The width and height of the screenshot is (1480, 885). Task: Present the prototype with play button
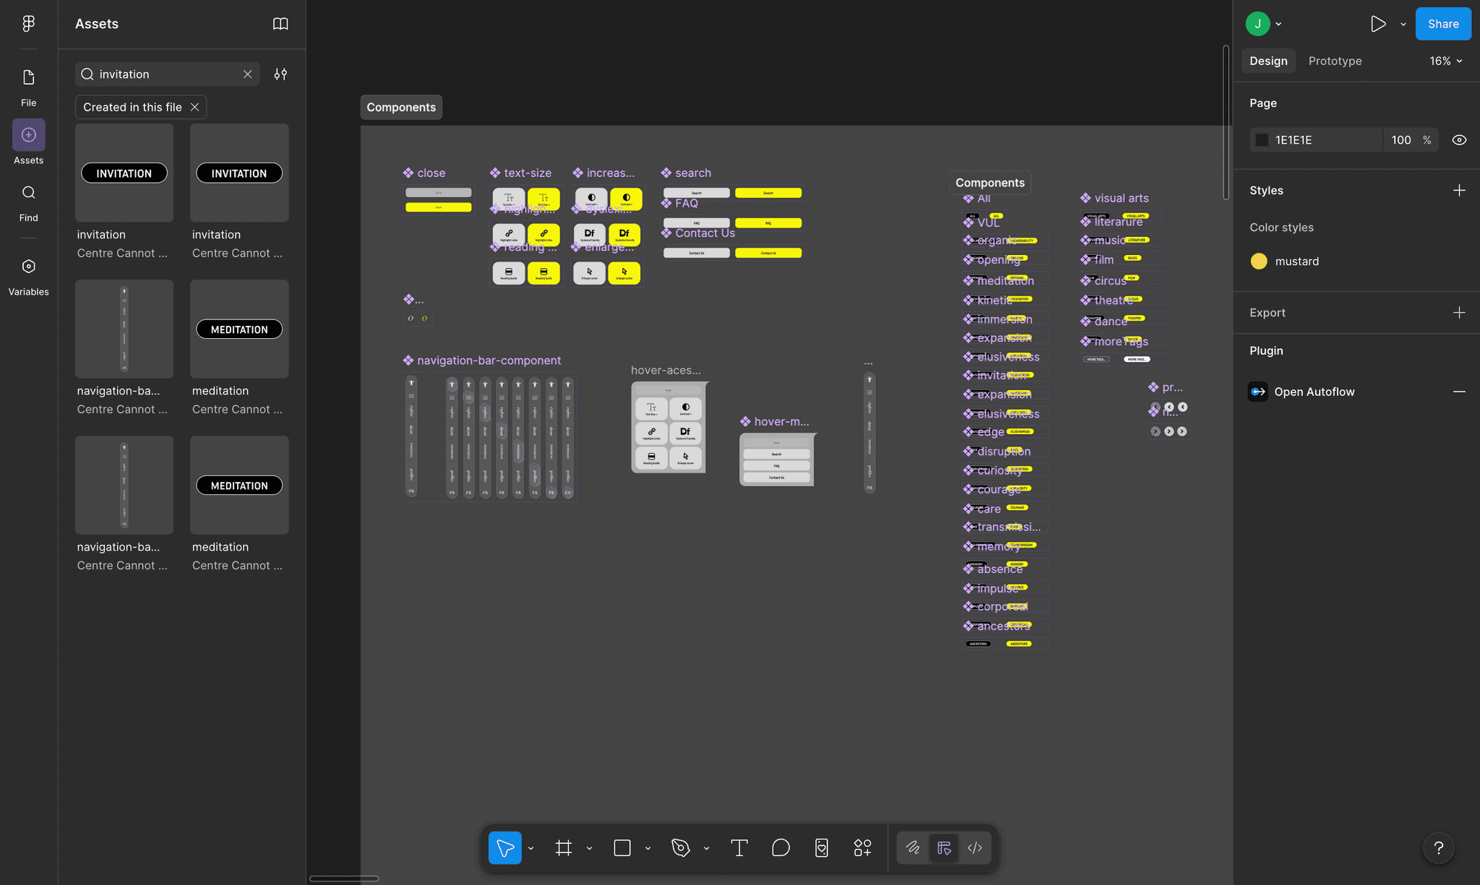click(x=1378, y=24)
